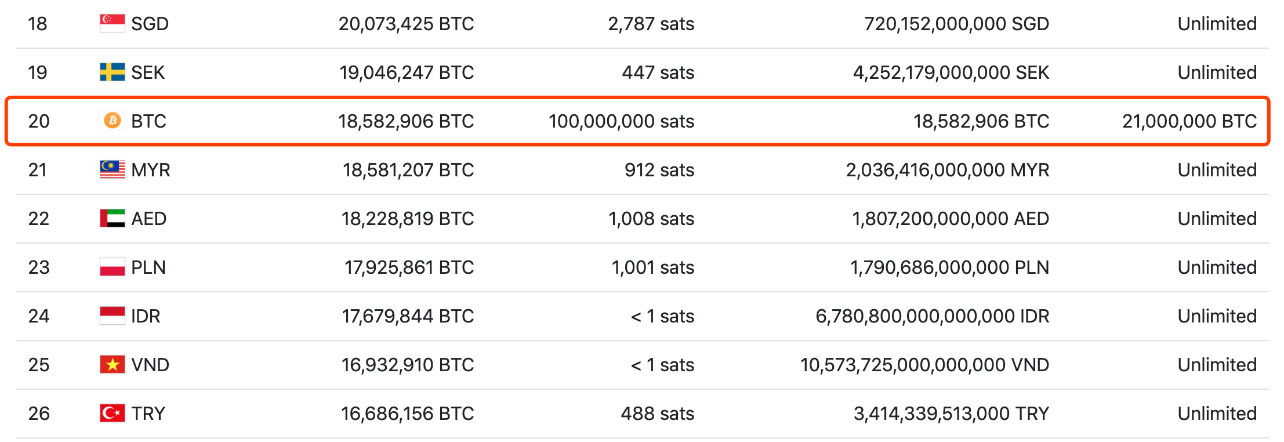Click the Turkish flag icon beside TRY

112,413
